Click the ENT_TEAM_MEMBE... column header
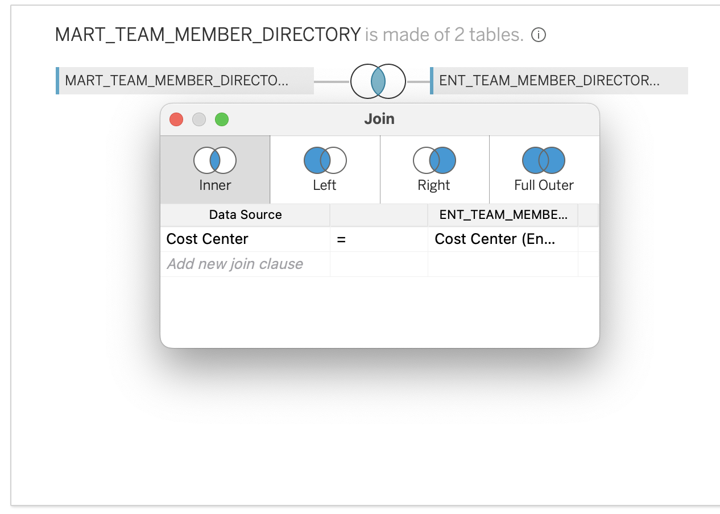Screen dimensions: 720x514 [x=503, y=215]
